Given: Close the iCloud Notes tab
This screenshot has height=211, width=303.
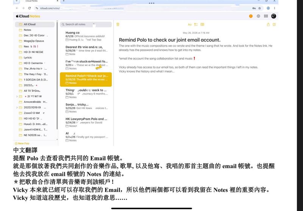Looking at the screenshot, I should tap(58, 1).
